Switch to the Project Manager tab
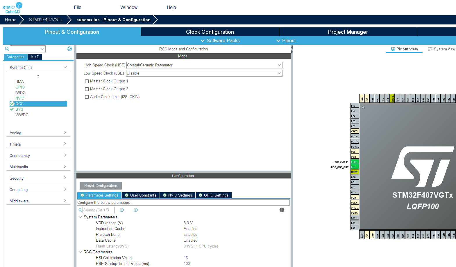Image resolution: width=456 pixels, height=267 pixels. 348,32
